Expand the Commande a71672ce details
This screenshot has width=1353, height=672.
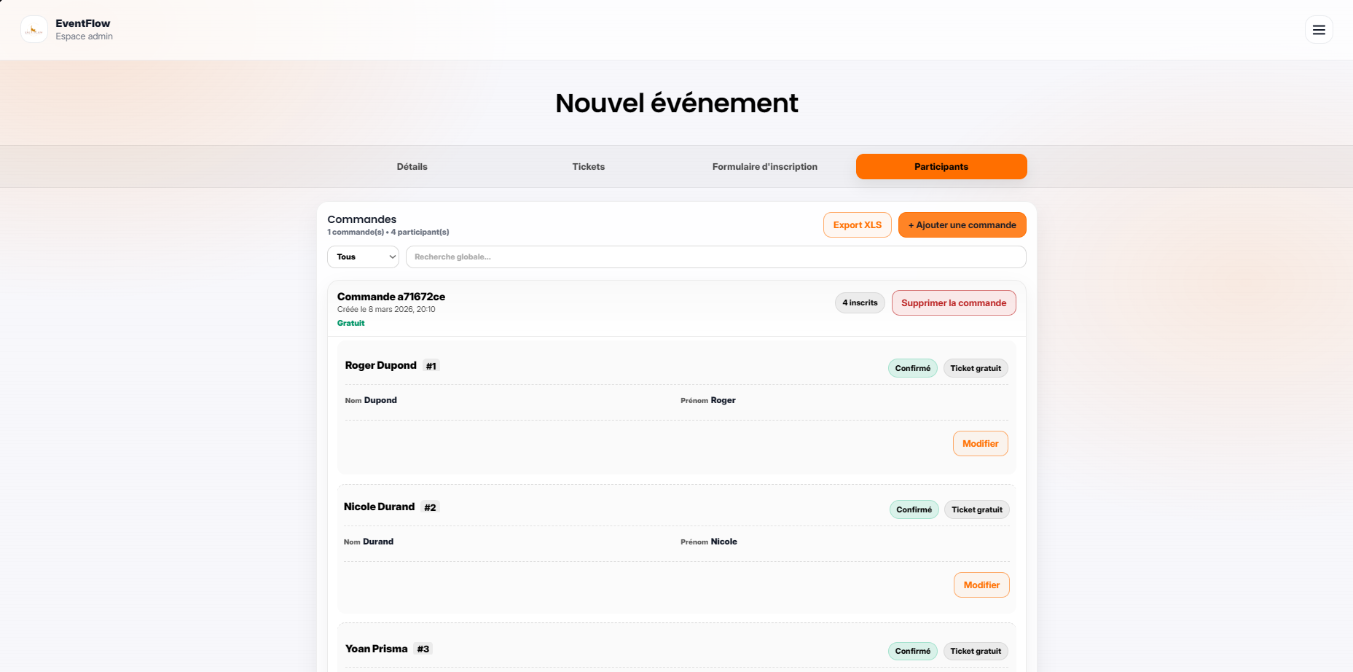click(x=391, y=297)
